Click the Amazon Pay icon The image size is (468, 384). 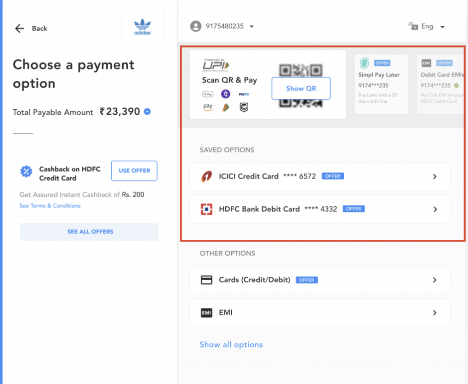pos(208,107)
